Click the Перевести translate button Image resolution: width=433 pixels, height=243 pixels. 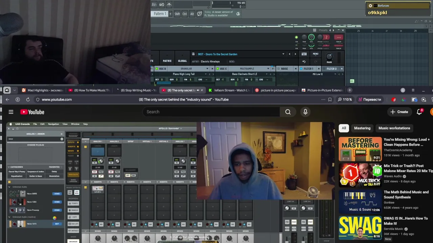(x=369, y=100)
